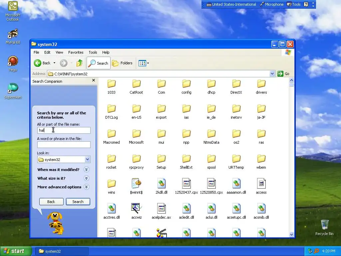Toggle Microphone on the language bar

tap(272, 4)
